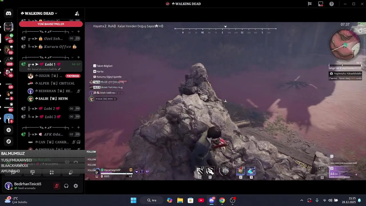Open Discord help question mark icon
The image size is (366, 206).
[x=331, y=4]
